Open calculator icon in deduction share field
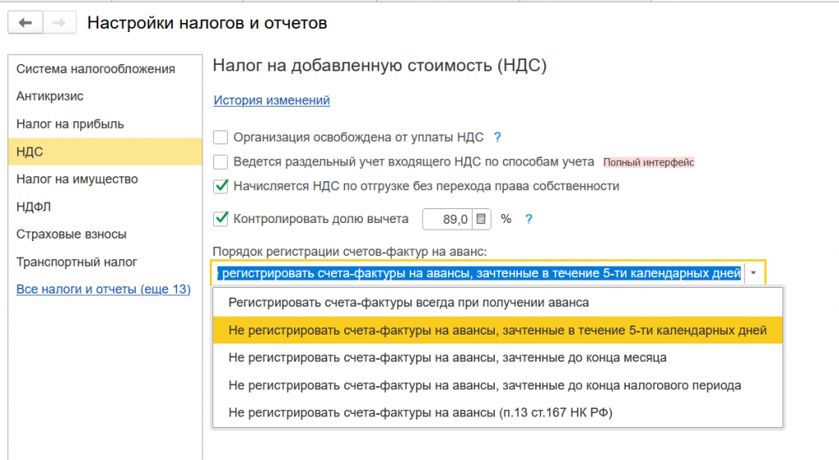 click(x=481, y=219)
